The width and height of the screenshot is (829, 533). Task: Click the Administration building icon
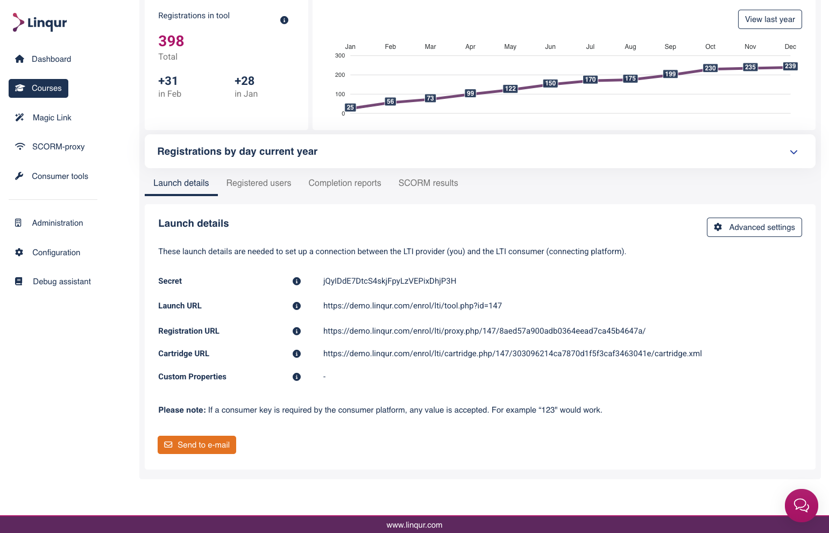coord(18,222)
